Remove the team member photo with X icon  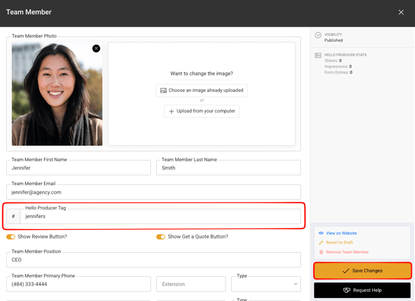96,48
